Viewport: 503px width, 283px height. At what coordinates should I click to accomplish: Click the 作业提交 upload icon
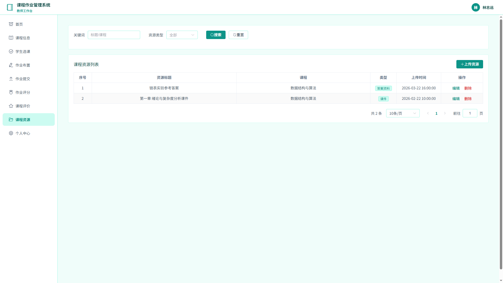(11, 79)
